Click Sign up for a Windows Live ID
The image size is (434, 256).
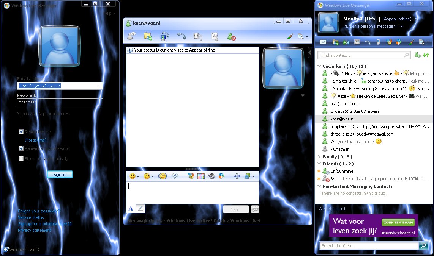coord(45,224)
